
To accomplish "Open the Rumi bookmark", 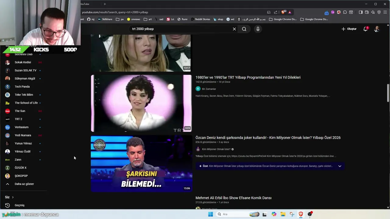I will 182,19.
